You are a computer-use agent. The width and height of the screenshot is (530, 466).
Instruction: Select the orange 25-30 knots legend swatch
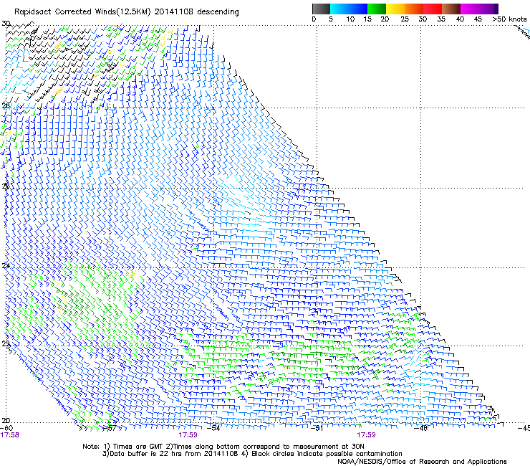[x=414, y=9]
